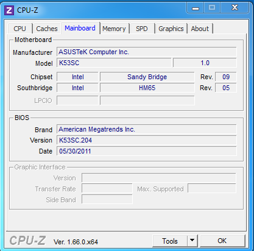Click the Southbridge model HM65
Screen dimensions: 254x251
(147, 88)
